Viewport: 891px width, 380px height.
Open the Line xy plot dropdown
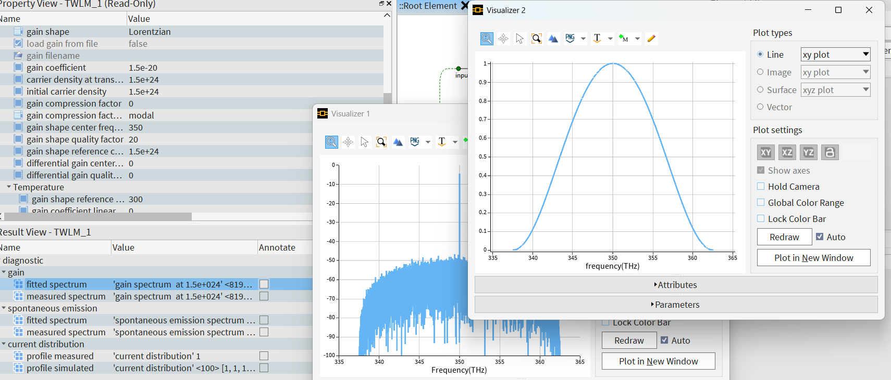836,55
